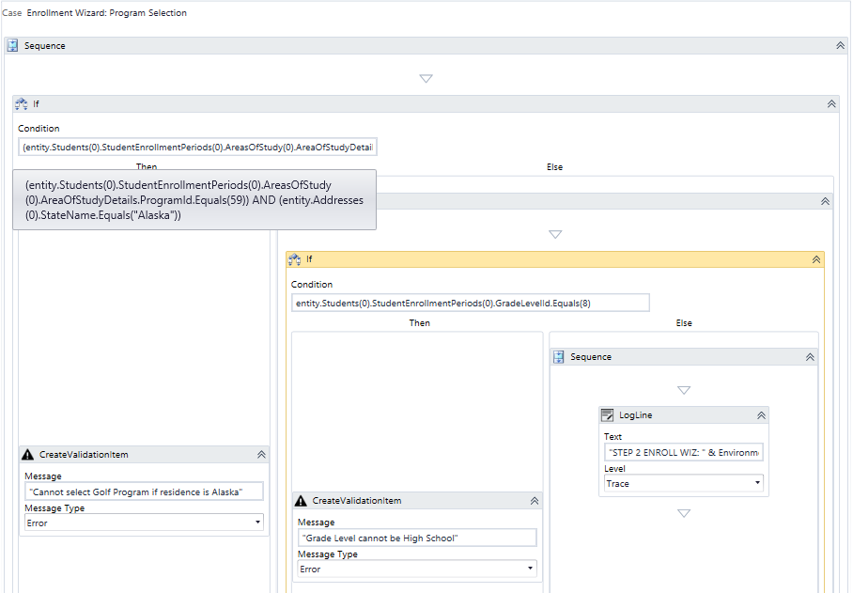Collapse the LogLine activity
The height and width of the screenshot is (593, 853).
click(760, 414)
